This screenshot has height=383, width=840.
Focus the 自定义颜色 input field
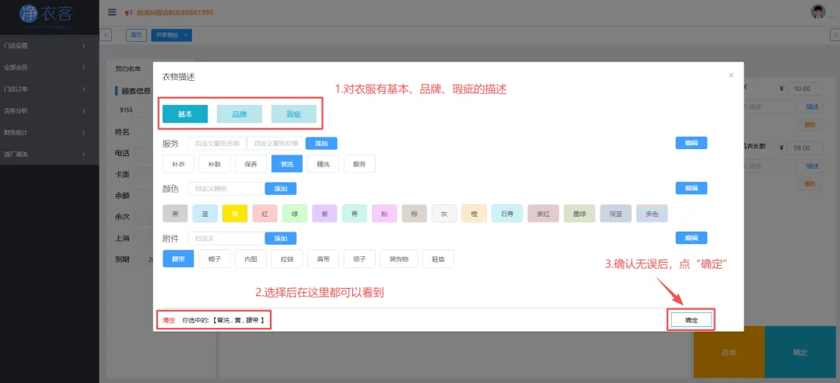[226, 188]
